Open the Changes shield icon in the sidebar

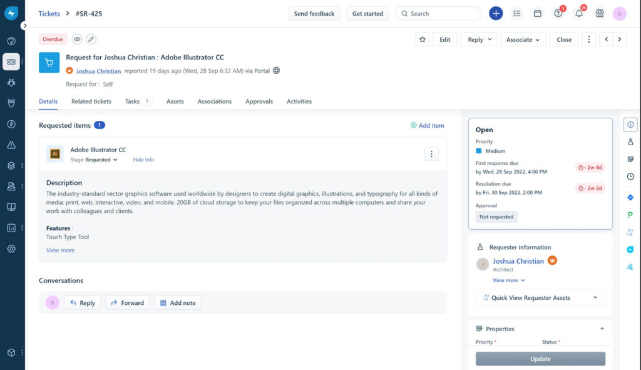[11, 103]
